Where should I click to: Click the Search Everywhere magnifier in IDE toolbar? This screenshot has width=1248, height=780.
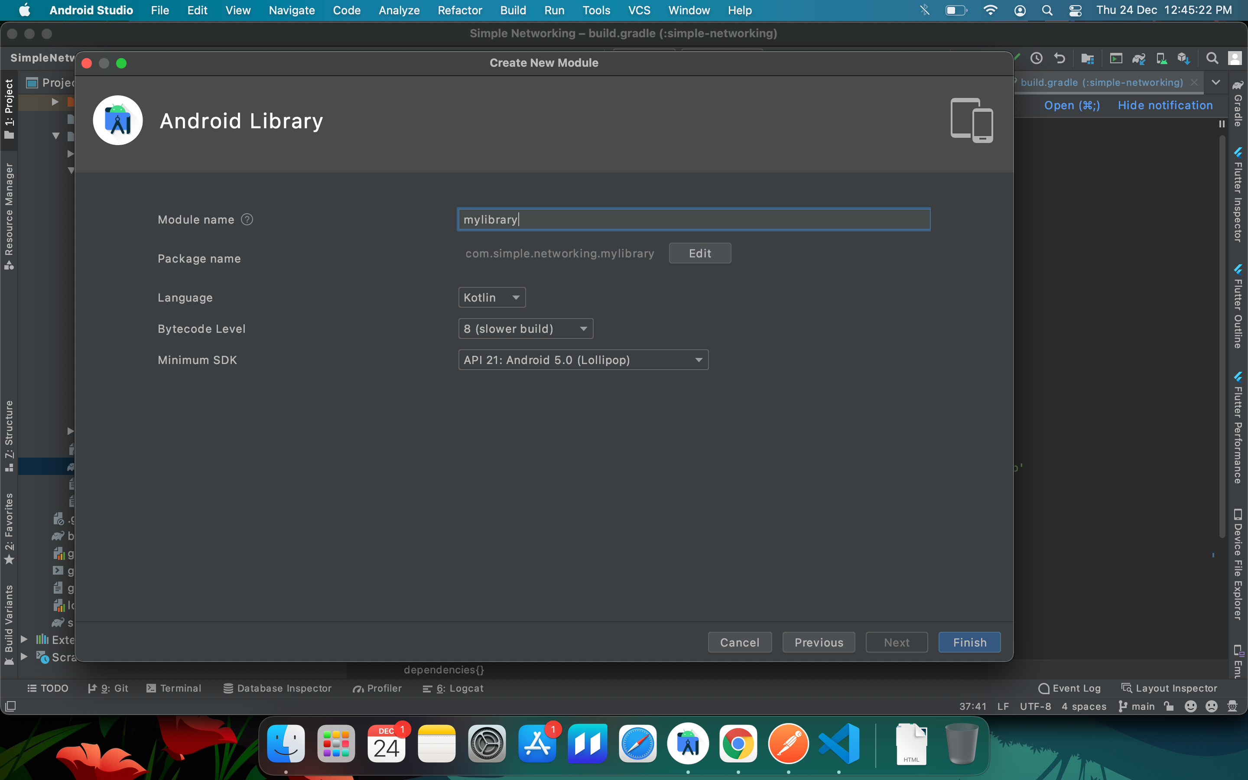pos(1212,58)
